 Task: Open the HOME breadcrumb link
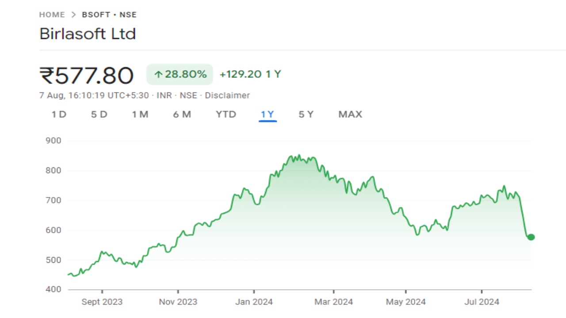[52, 15]
